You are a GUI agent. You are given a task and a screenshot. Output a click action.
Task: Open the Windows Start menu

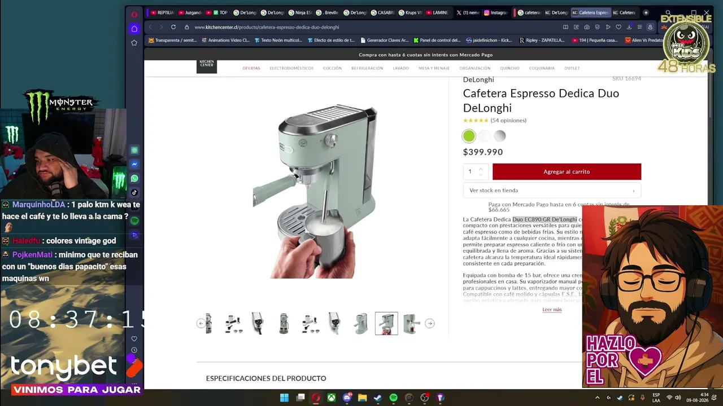coord(285,398)
